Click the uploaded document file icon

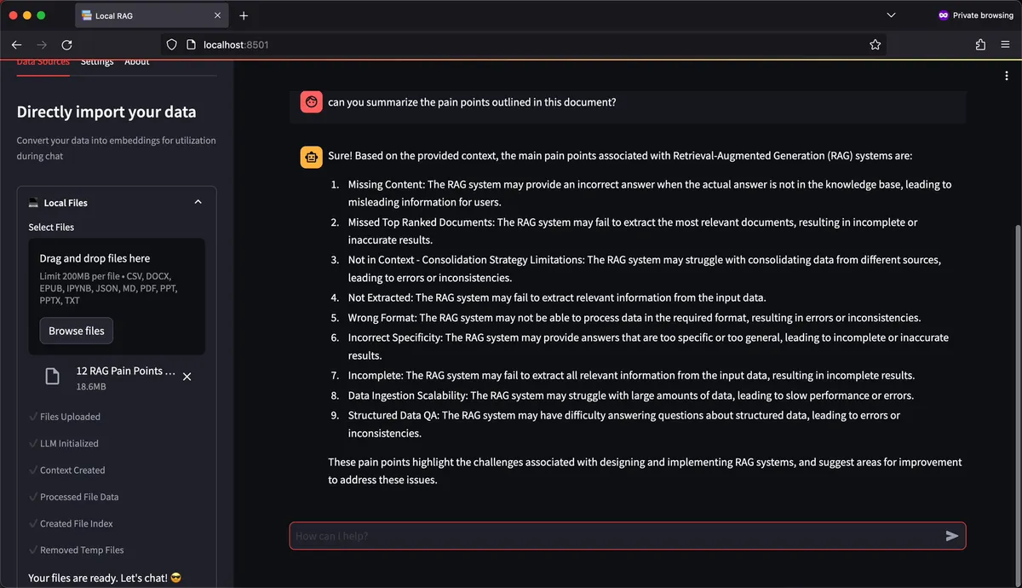pyautogui.click(x=52, y=377)
